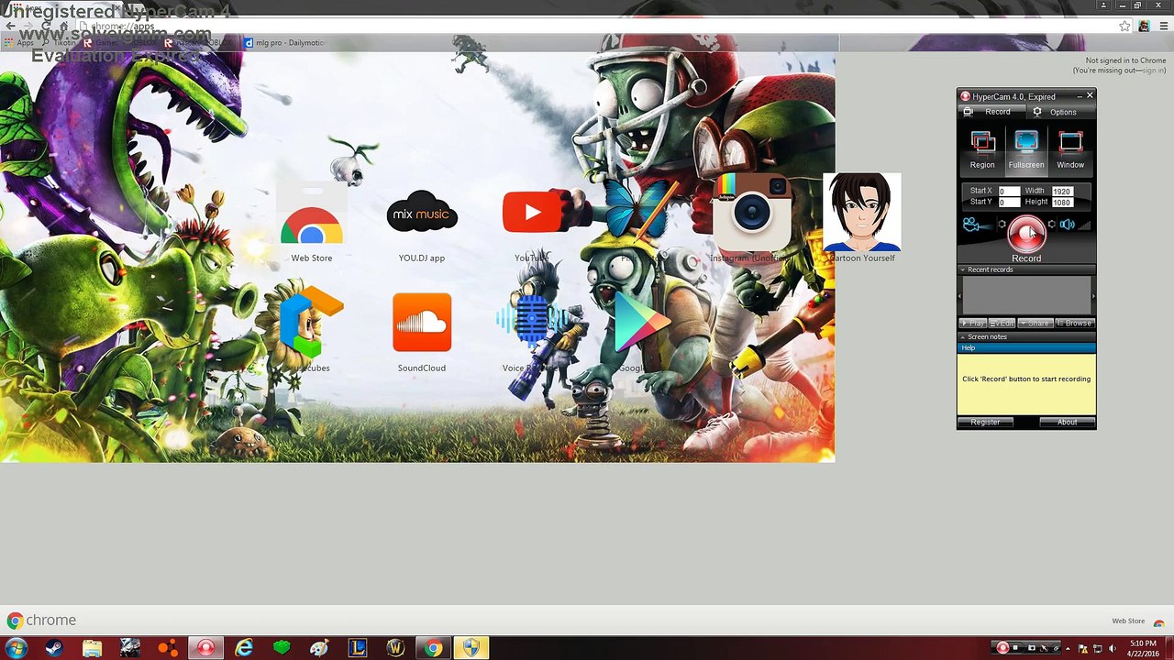1174x660 pixels.
Task: Reload the Chrome page
Action: pyautogui.click(x=47, y=27)
